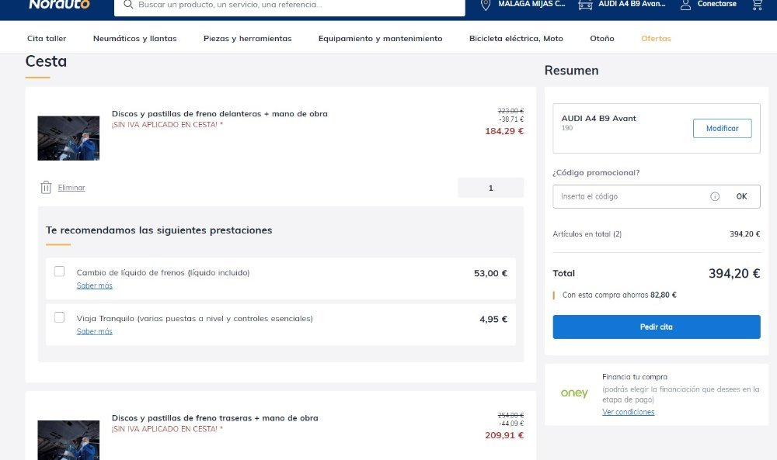Click the user account icon
Screen dimensions: 777x460
pyautogui.click(x=685, y=5)
